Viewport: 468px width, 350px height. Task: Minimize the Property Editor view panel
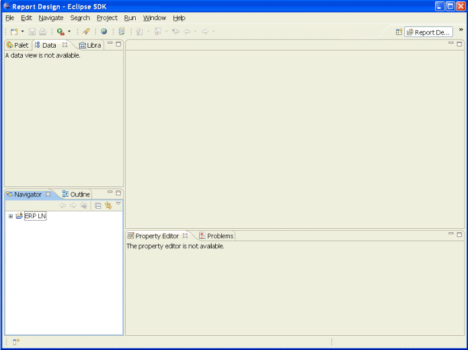(x=451, y=234)
